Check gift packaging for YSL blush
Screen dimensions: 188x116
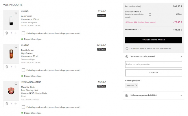pyautogui.click(x=23, y=107)
